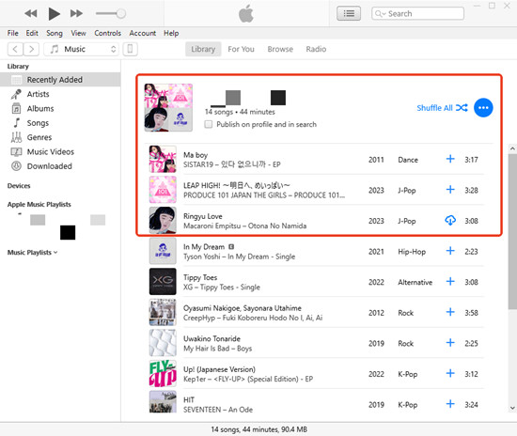Select Music Videos in the sidebar
517x436 pixels.
(51, 152)
